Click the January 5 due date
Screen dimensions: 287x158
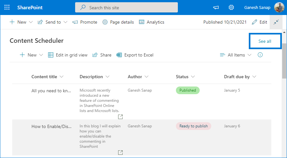tap(232, 90)
